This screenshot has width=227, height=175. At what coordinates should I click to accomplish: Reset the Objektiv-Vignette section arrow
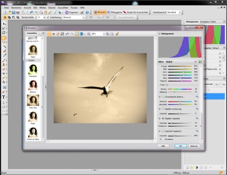pos(197,118)
